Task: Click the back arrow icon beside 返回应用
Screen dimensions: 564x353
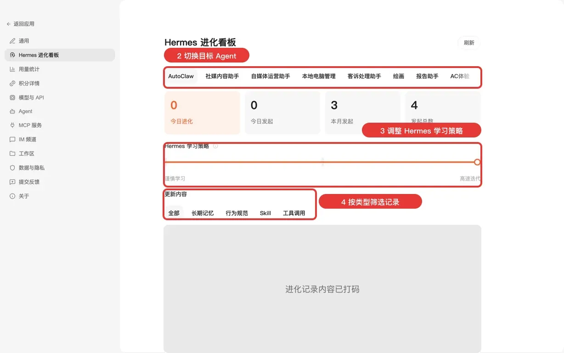Action: 8,24
